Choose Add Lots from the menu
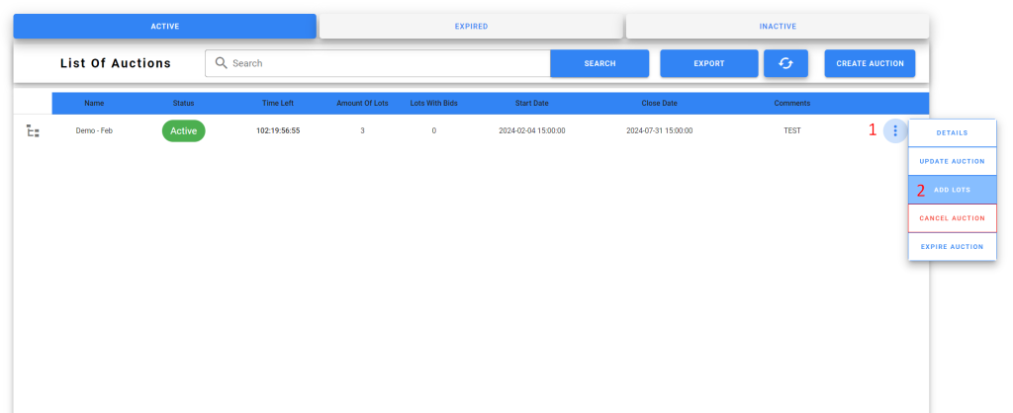 (x=952, y=190)
